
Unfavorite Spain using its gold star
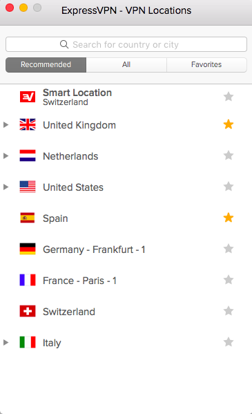click(229, 218)
